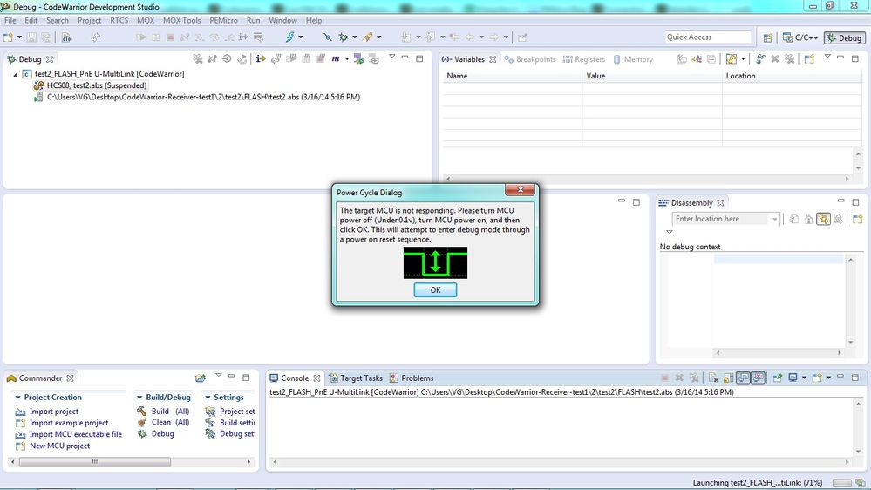This screenshot has width=871, height=490.
Task: Open the Run menu
Action: [x=253, y=20]
